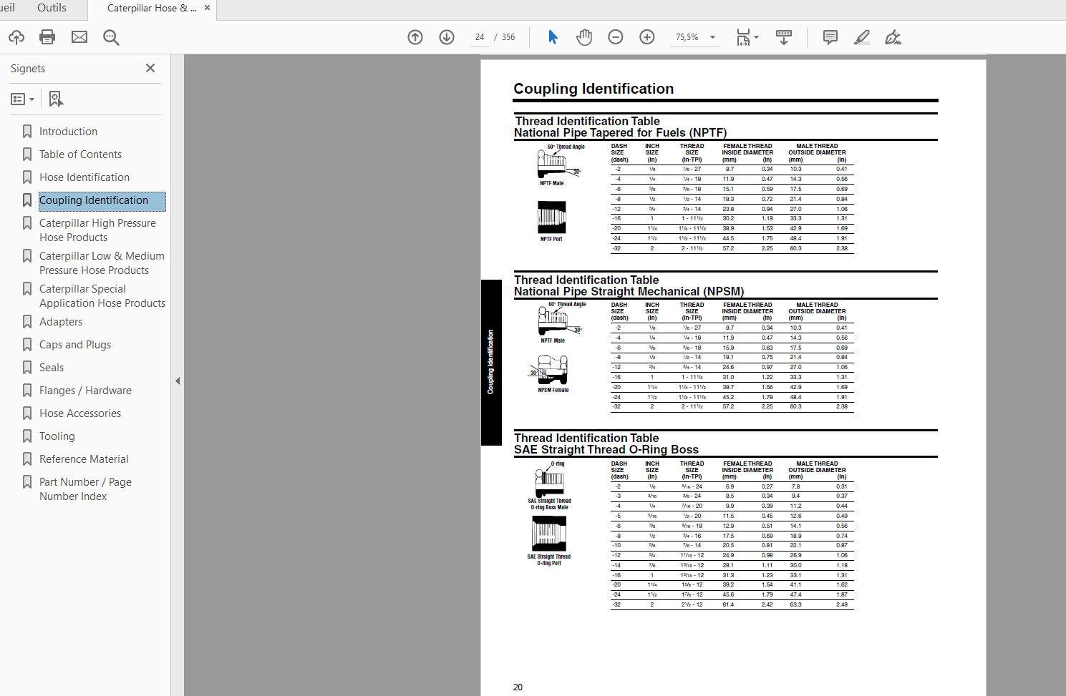The height and width of the screenshot is (696, 1066).
Task: Activate the selection arrow tool
Action: [553, 37]
